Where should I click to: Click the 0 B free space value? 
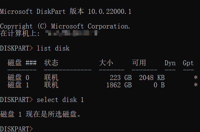point(159,85)
